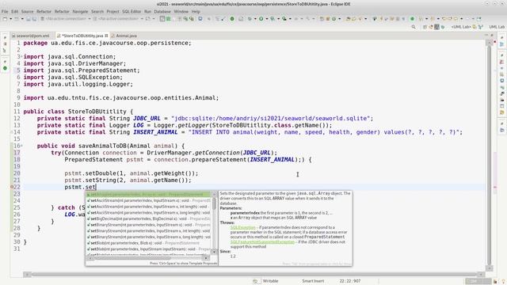Click the search magnifier icon near perspectives

click(414, 27)
